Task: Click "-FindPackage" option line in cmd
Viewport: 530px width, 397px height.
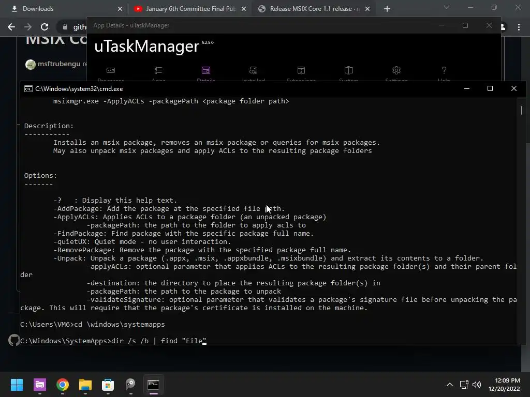Action: click(184, 234)
